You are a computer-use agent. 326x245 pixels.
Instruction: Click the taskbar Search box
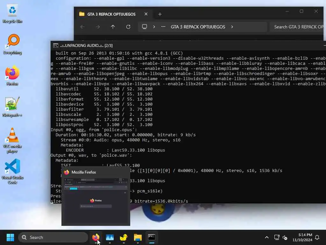53,237
